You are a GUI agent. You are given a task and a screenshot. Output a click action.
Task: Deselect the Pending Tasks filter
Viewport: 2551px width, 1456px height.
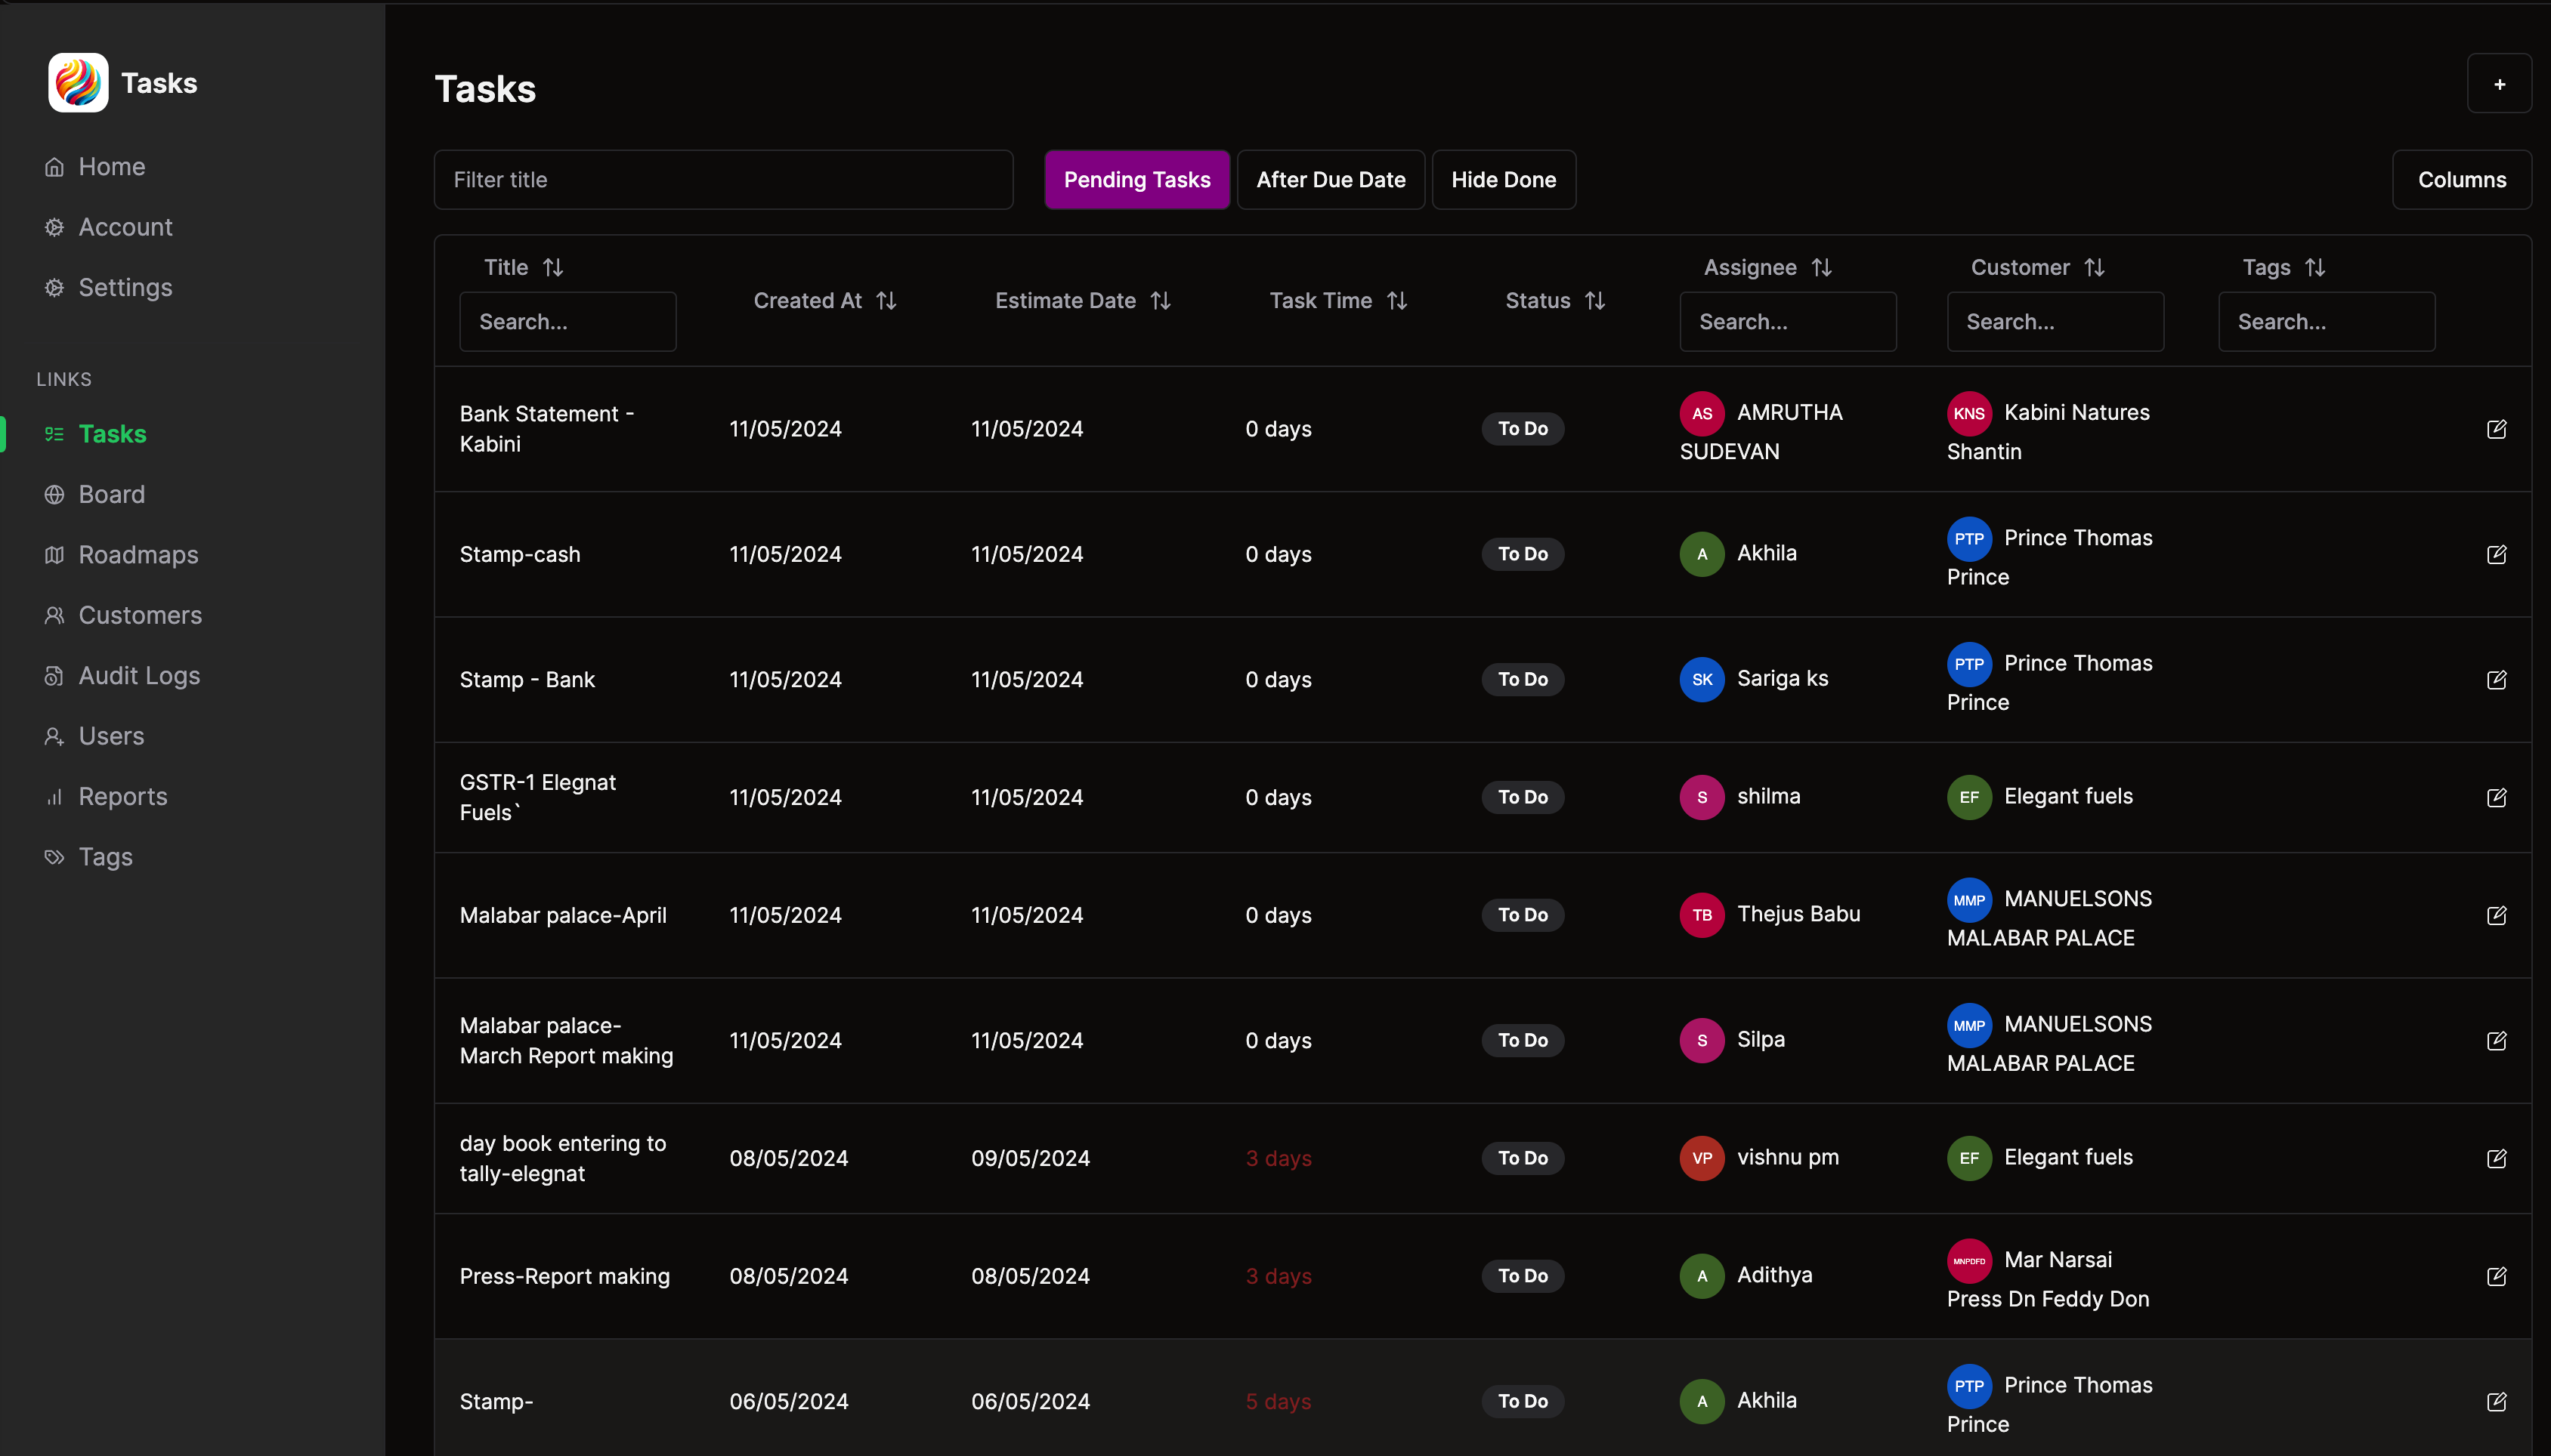pyautogui.click(x=1136, y=179)
